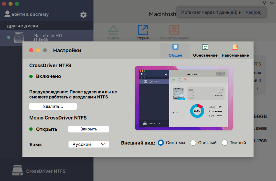This screenshot has width=276, height=181.
Task: Click the user login avatar icon
Action: click(7, 14)
